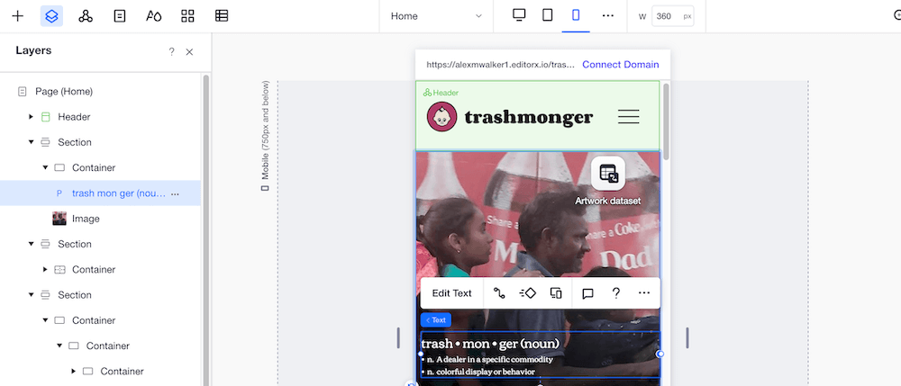The height and width of the screenshot is (386, 901).
Task: Click the animation icon in text toolbar
Action: click(x=527, y=293)
